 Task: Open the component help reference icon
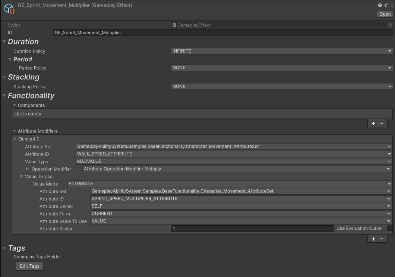click(x=380, y=5)
